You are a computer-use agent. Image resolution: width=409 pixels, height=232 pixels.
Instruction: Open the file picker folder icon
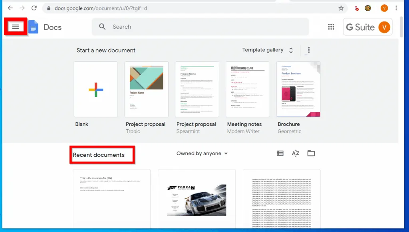tap(311, 153)
